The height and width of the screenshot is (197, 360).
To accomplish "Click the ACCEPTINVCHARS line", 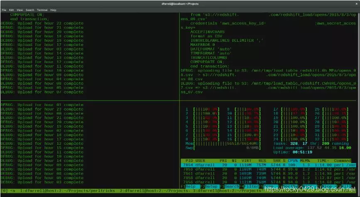I will tap(207, 32).
